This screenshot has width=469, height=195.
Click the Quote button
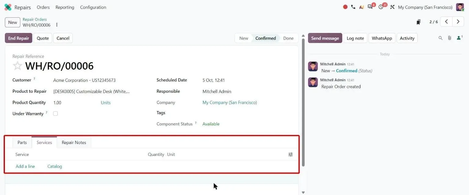click(x=43, y=38)
